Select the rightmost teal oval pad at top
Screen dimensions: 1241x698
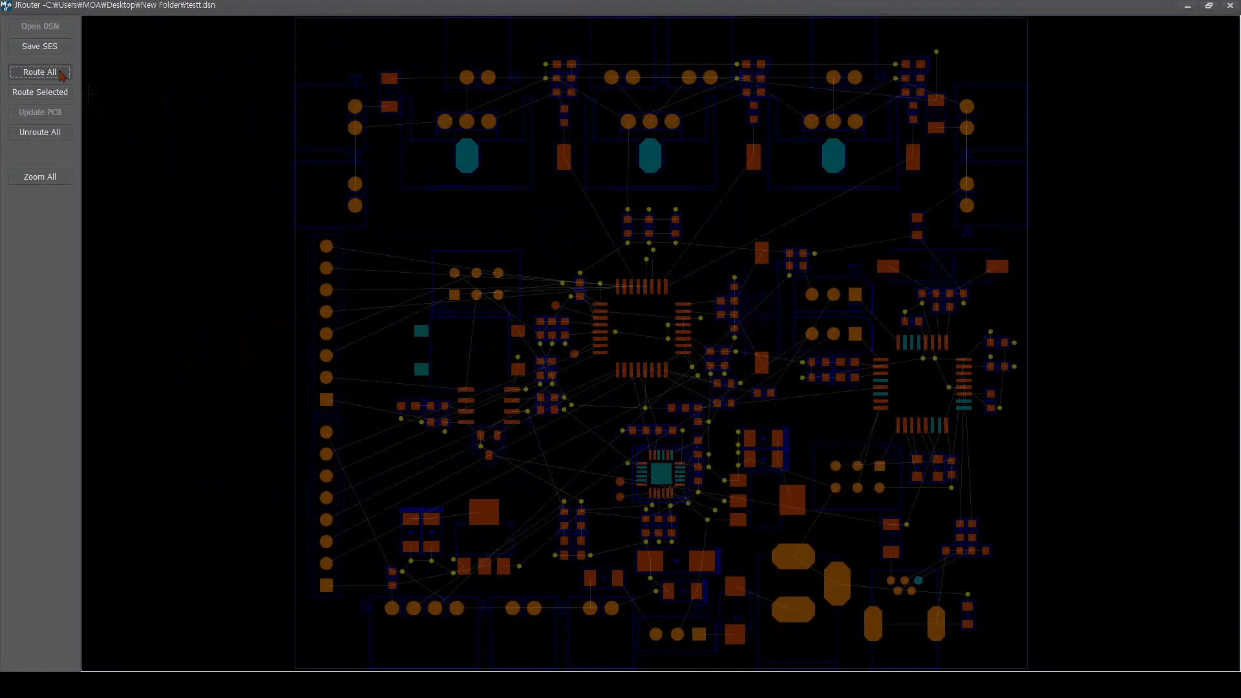point(833,156)
